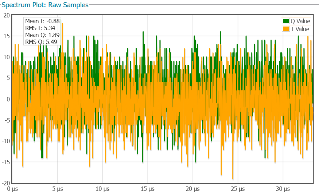Click the '15 µs' x-axis label
Viewport: 319px width, 193px height.
coord(148,189)
